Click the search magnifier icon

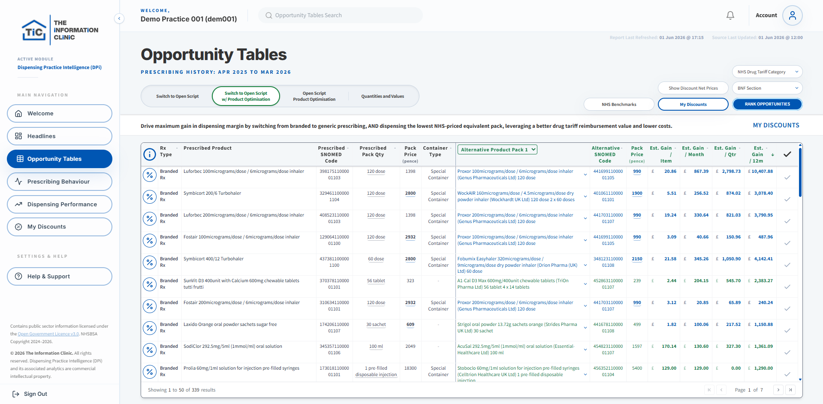pos(269,15)
